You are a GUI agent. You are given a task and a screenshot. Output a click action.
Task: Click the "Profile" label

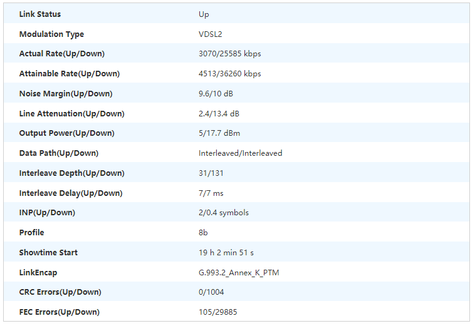(31, 233)
